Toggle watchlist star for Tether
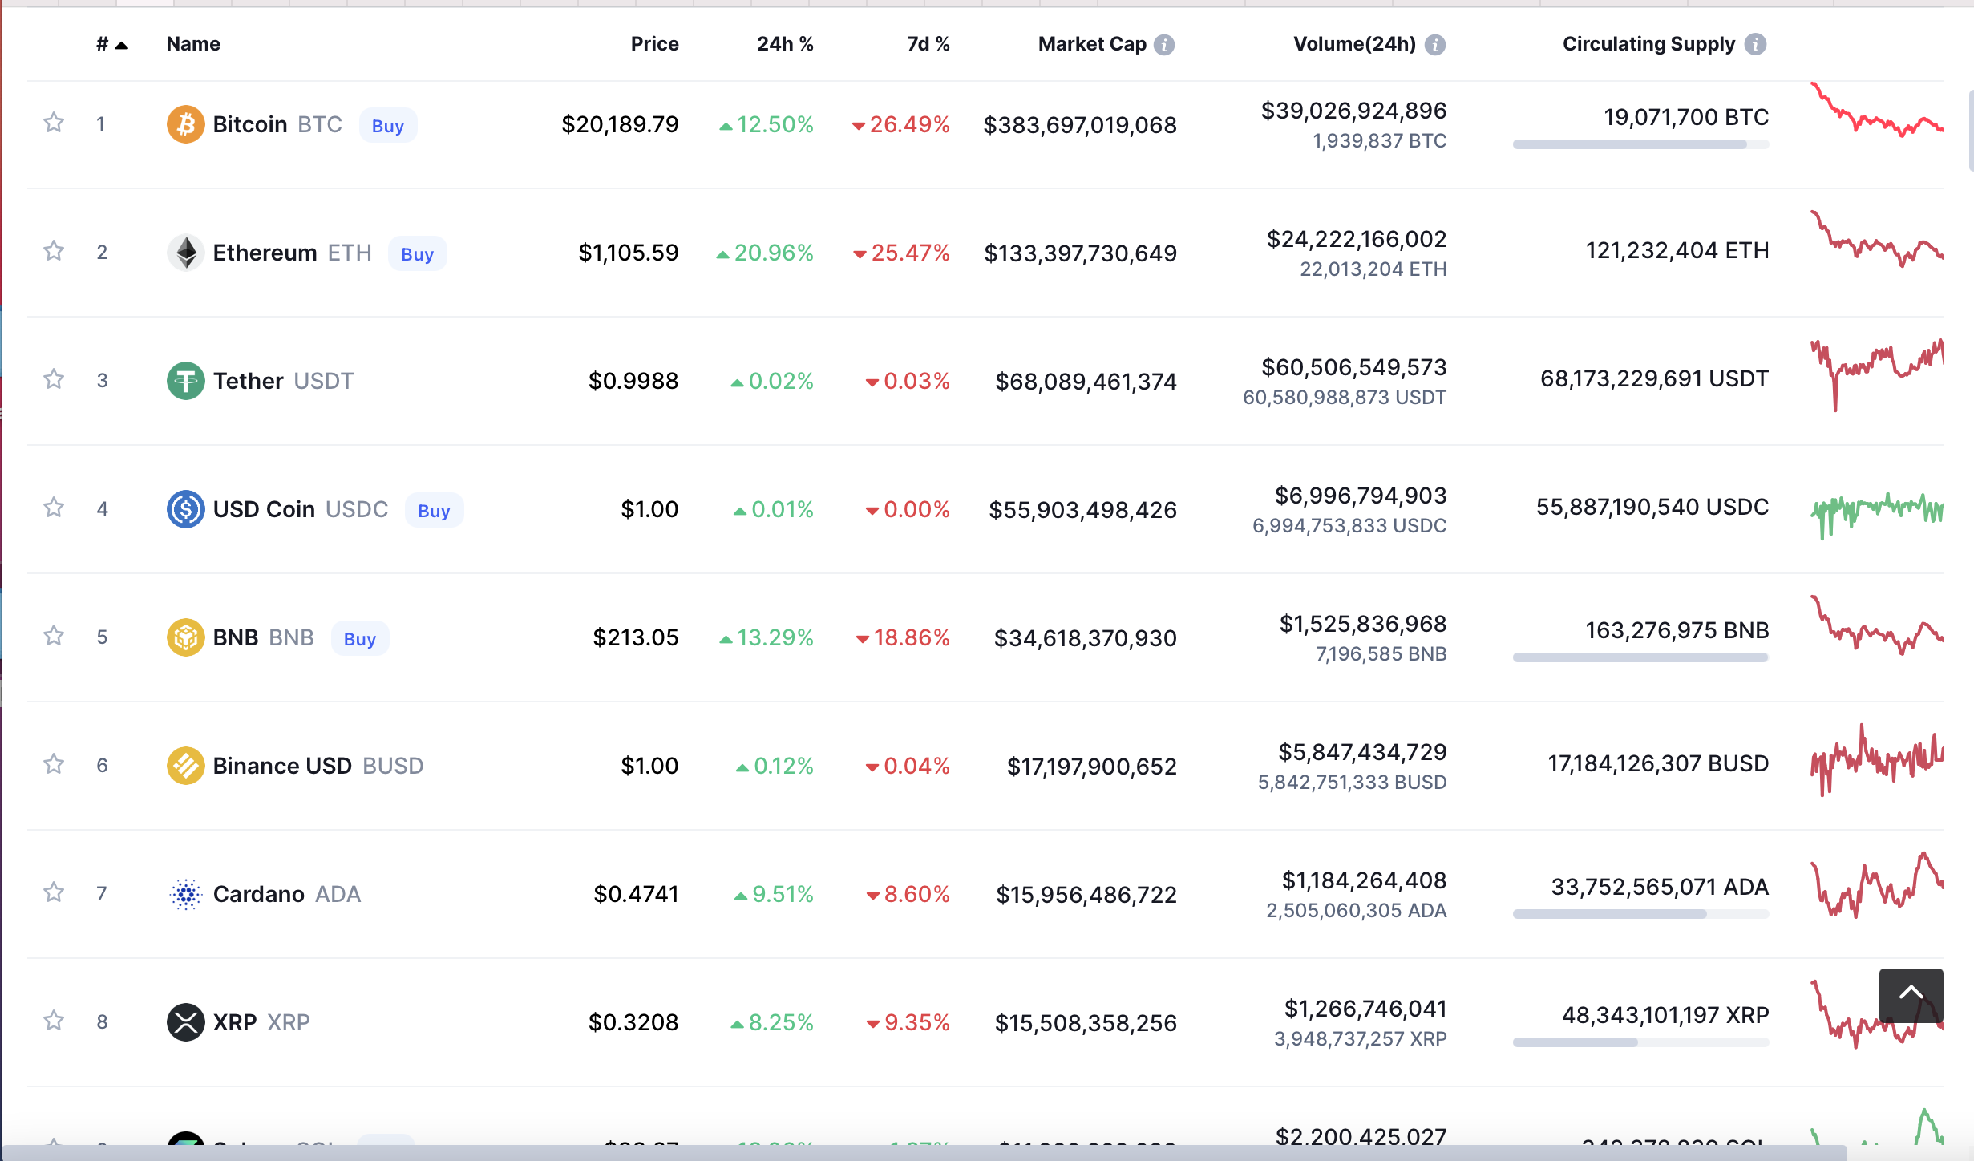 click(x=54, y=379)
